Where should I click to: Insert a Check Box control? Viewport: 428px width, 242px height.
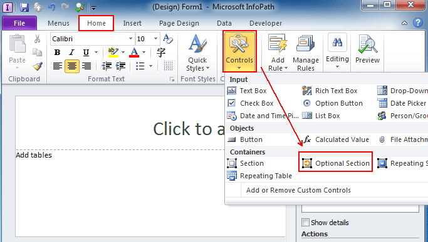coord(250,103)
